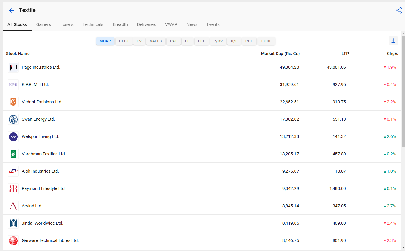Click LTP value 1,480.00
405x251 pixels.
click(338, 188)
